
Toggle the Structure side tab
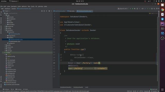(1, 20)
